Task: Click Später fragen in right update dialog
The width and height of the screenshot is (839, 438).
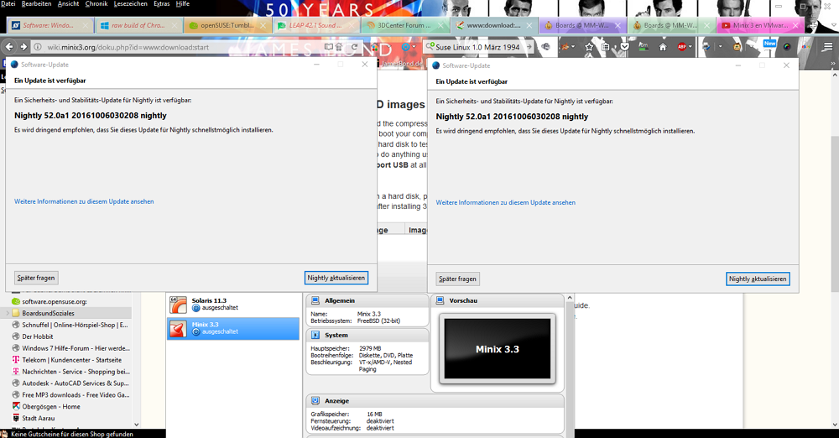Action: [457, 279]
